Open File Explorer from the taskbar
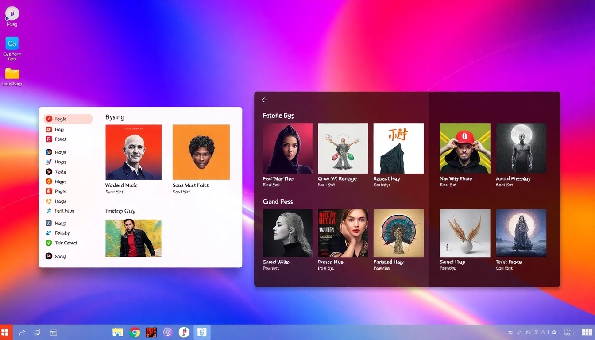Viewport: 595px width, 340px height. [x=118, y=332]
